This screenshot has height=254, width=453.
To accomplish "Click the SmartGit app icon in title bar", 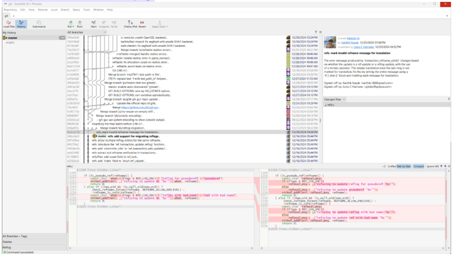I will coord(6,4).
